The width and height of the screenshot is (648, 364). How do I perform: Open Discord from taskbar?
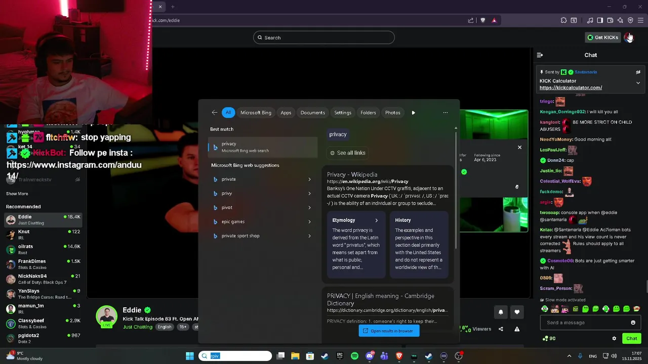click(x=370, y=356)
